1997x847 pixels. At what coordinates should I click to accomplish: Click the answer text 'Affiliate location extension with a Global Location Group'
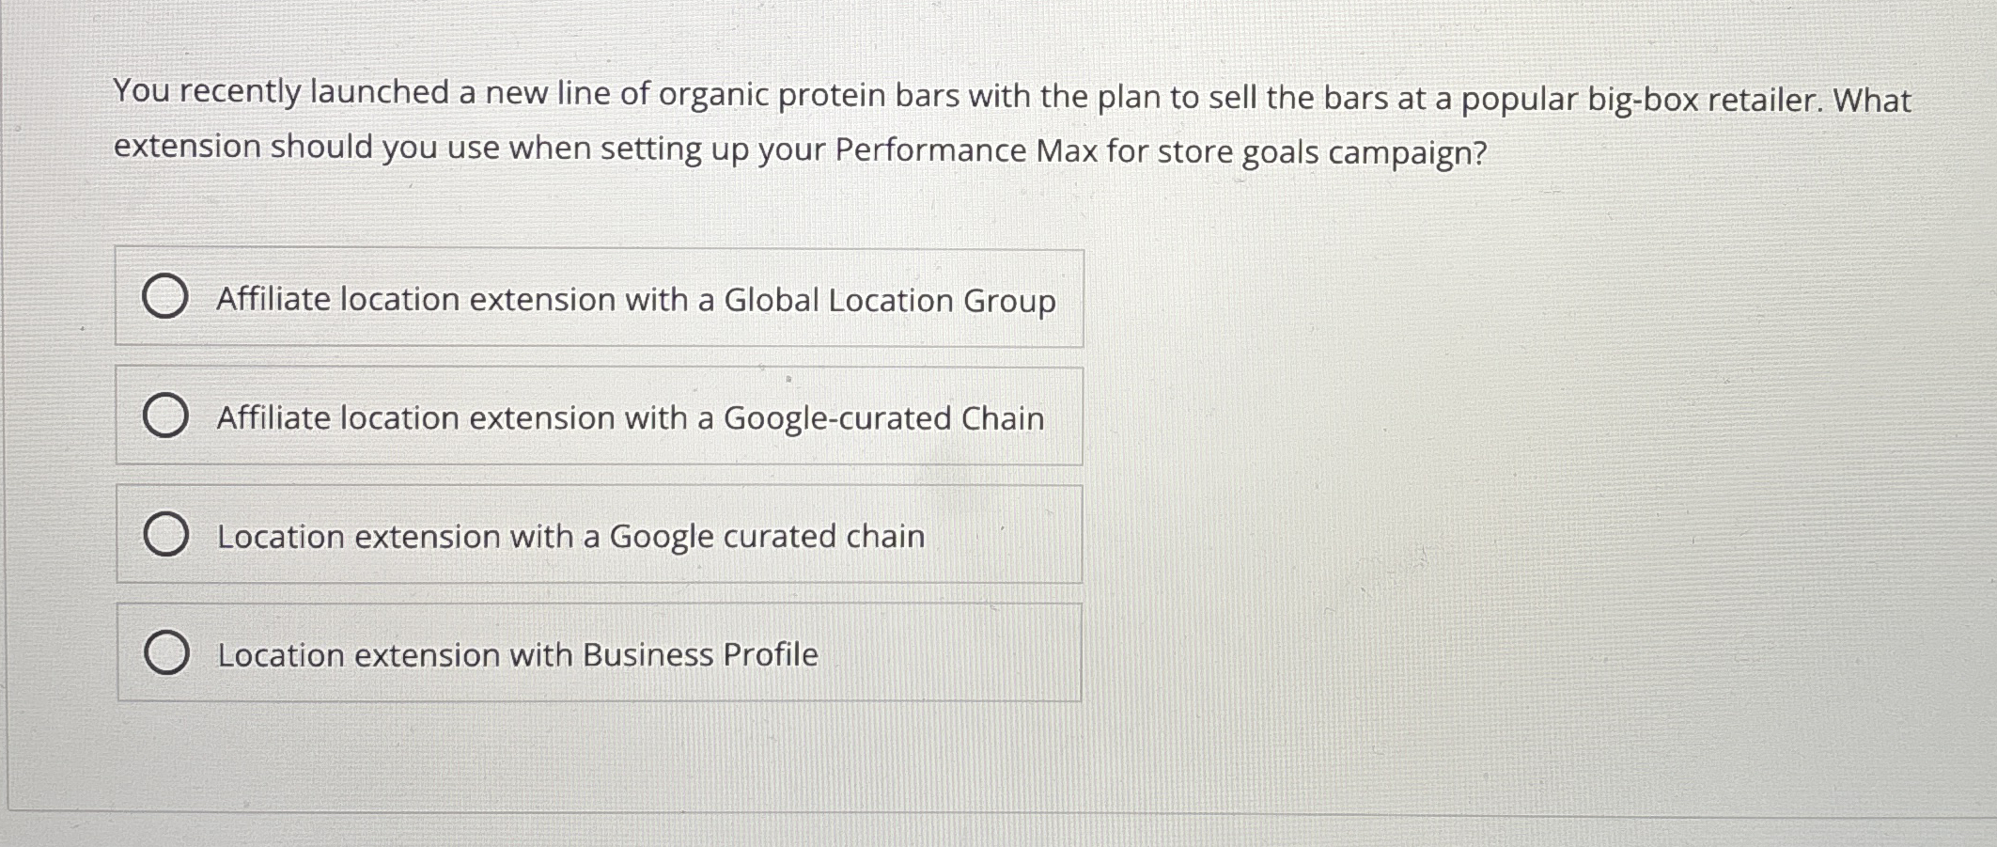(x=635, y=299)
